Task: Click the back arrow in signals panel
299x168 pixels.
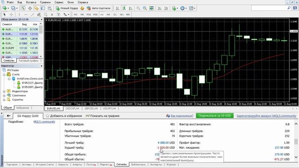Action: coord(8,116)
